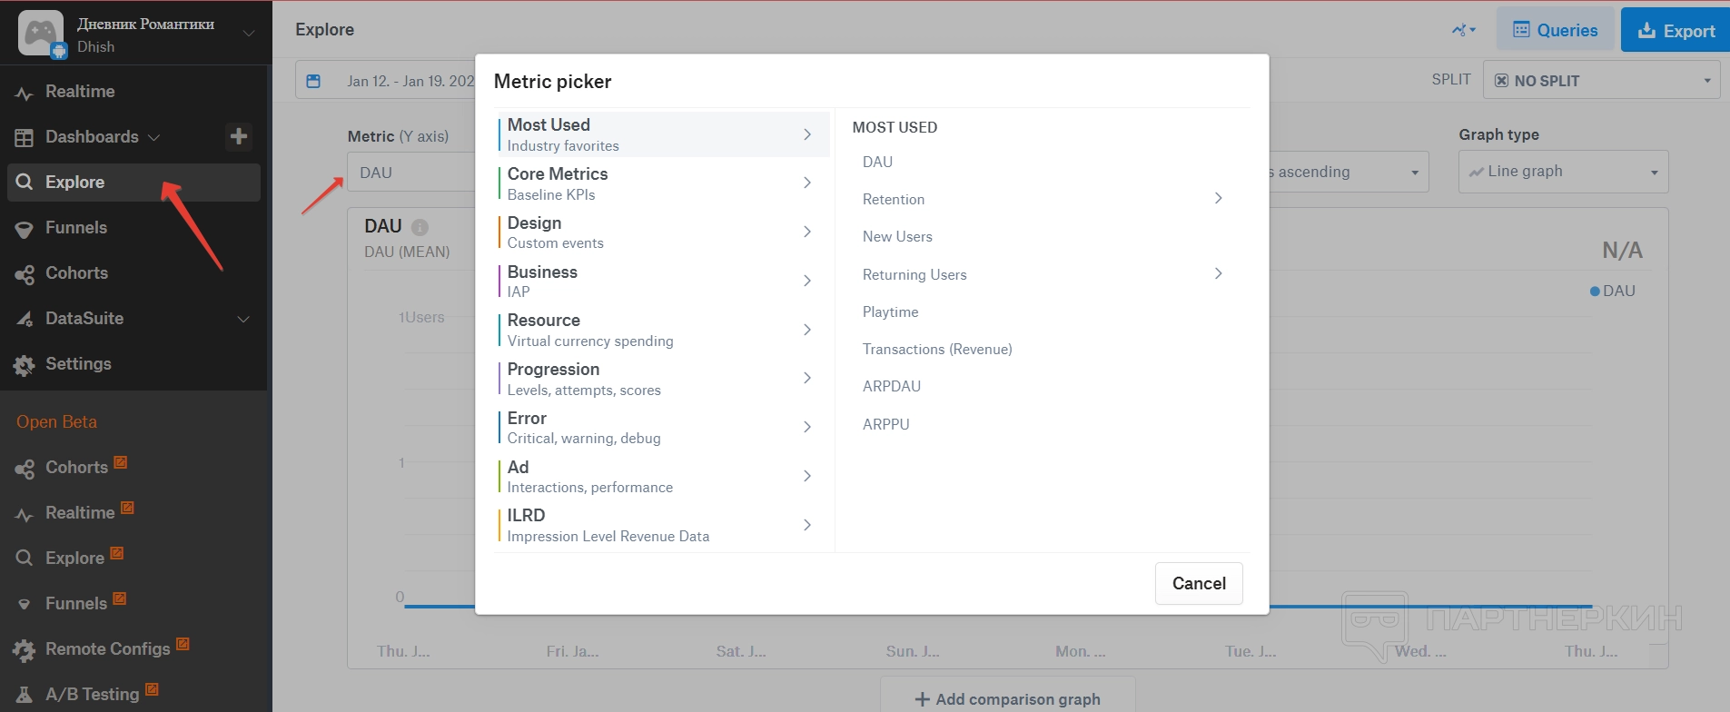Screen dimensions: 1730x712
Task: Click the game controller app icon
Action: point(41,34)
